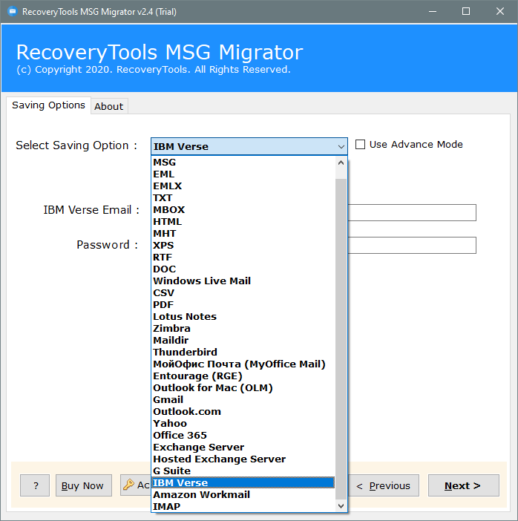Image resolution: width=518 pixels, height=521 pixels.
Task: Choose Outlook.com from the saving list
Action: tap(243, 412)
